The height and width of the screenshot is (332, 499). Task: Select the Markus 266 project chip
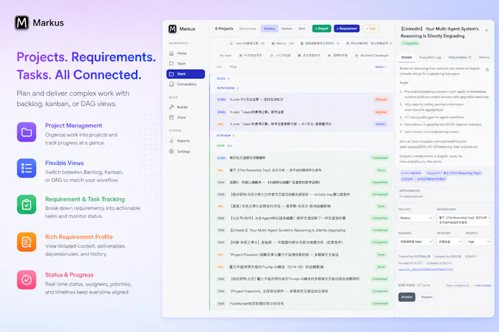click(283, 43)
